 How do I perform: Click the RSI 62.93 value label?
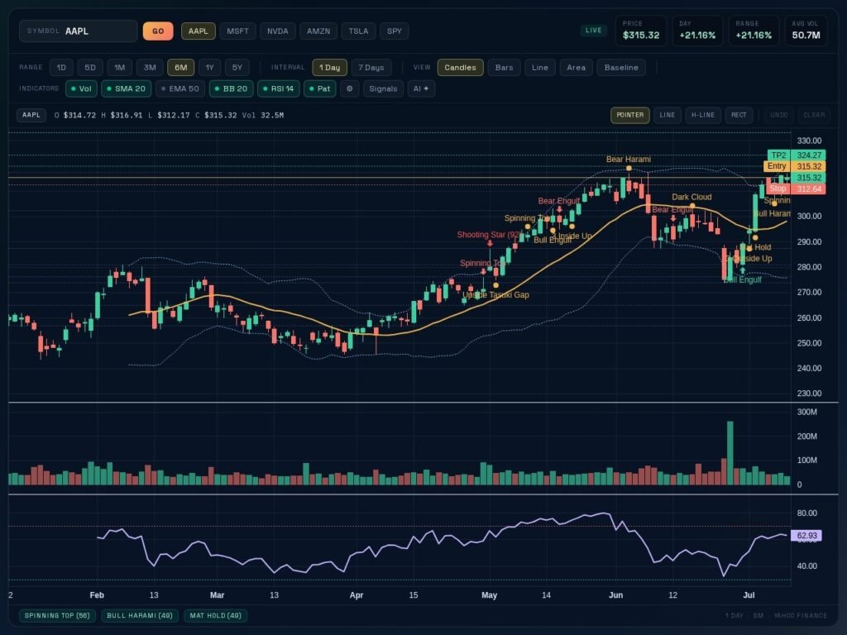coord(806,536)
